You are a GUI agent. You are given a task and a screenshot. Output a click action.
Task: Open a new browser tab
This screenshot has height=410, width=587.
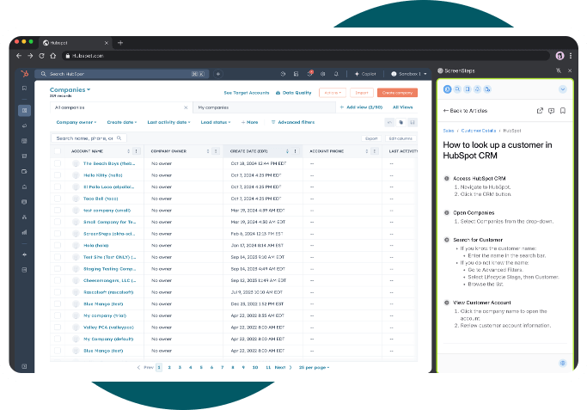click(x=120, y=43)
